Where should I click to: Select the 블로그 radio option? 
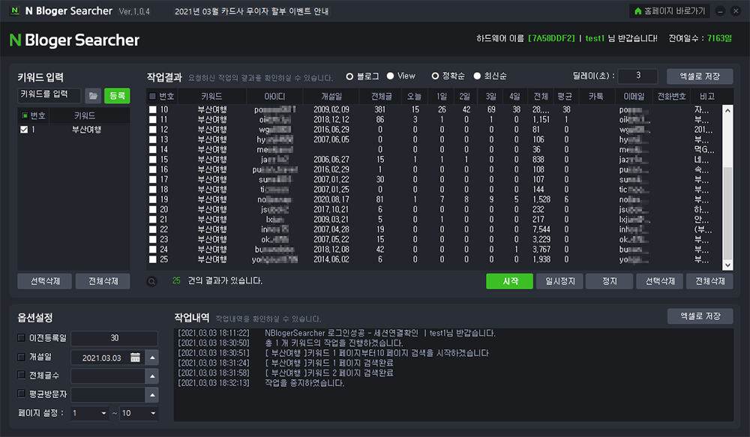pyautogui.click(x=349, y=76)
